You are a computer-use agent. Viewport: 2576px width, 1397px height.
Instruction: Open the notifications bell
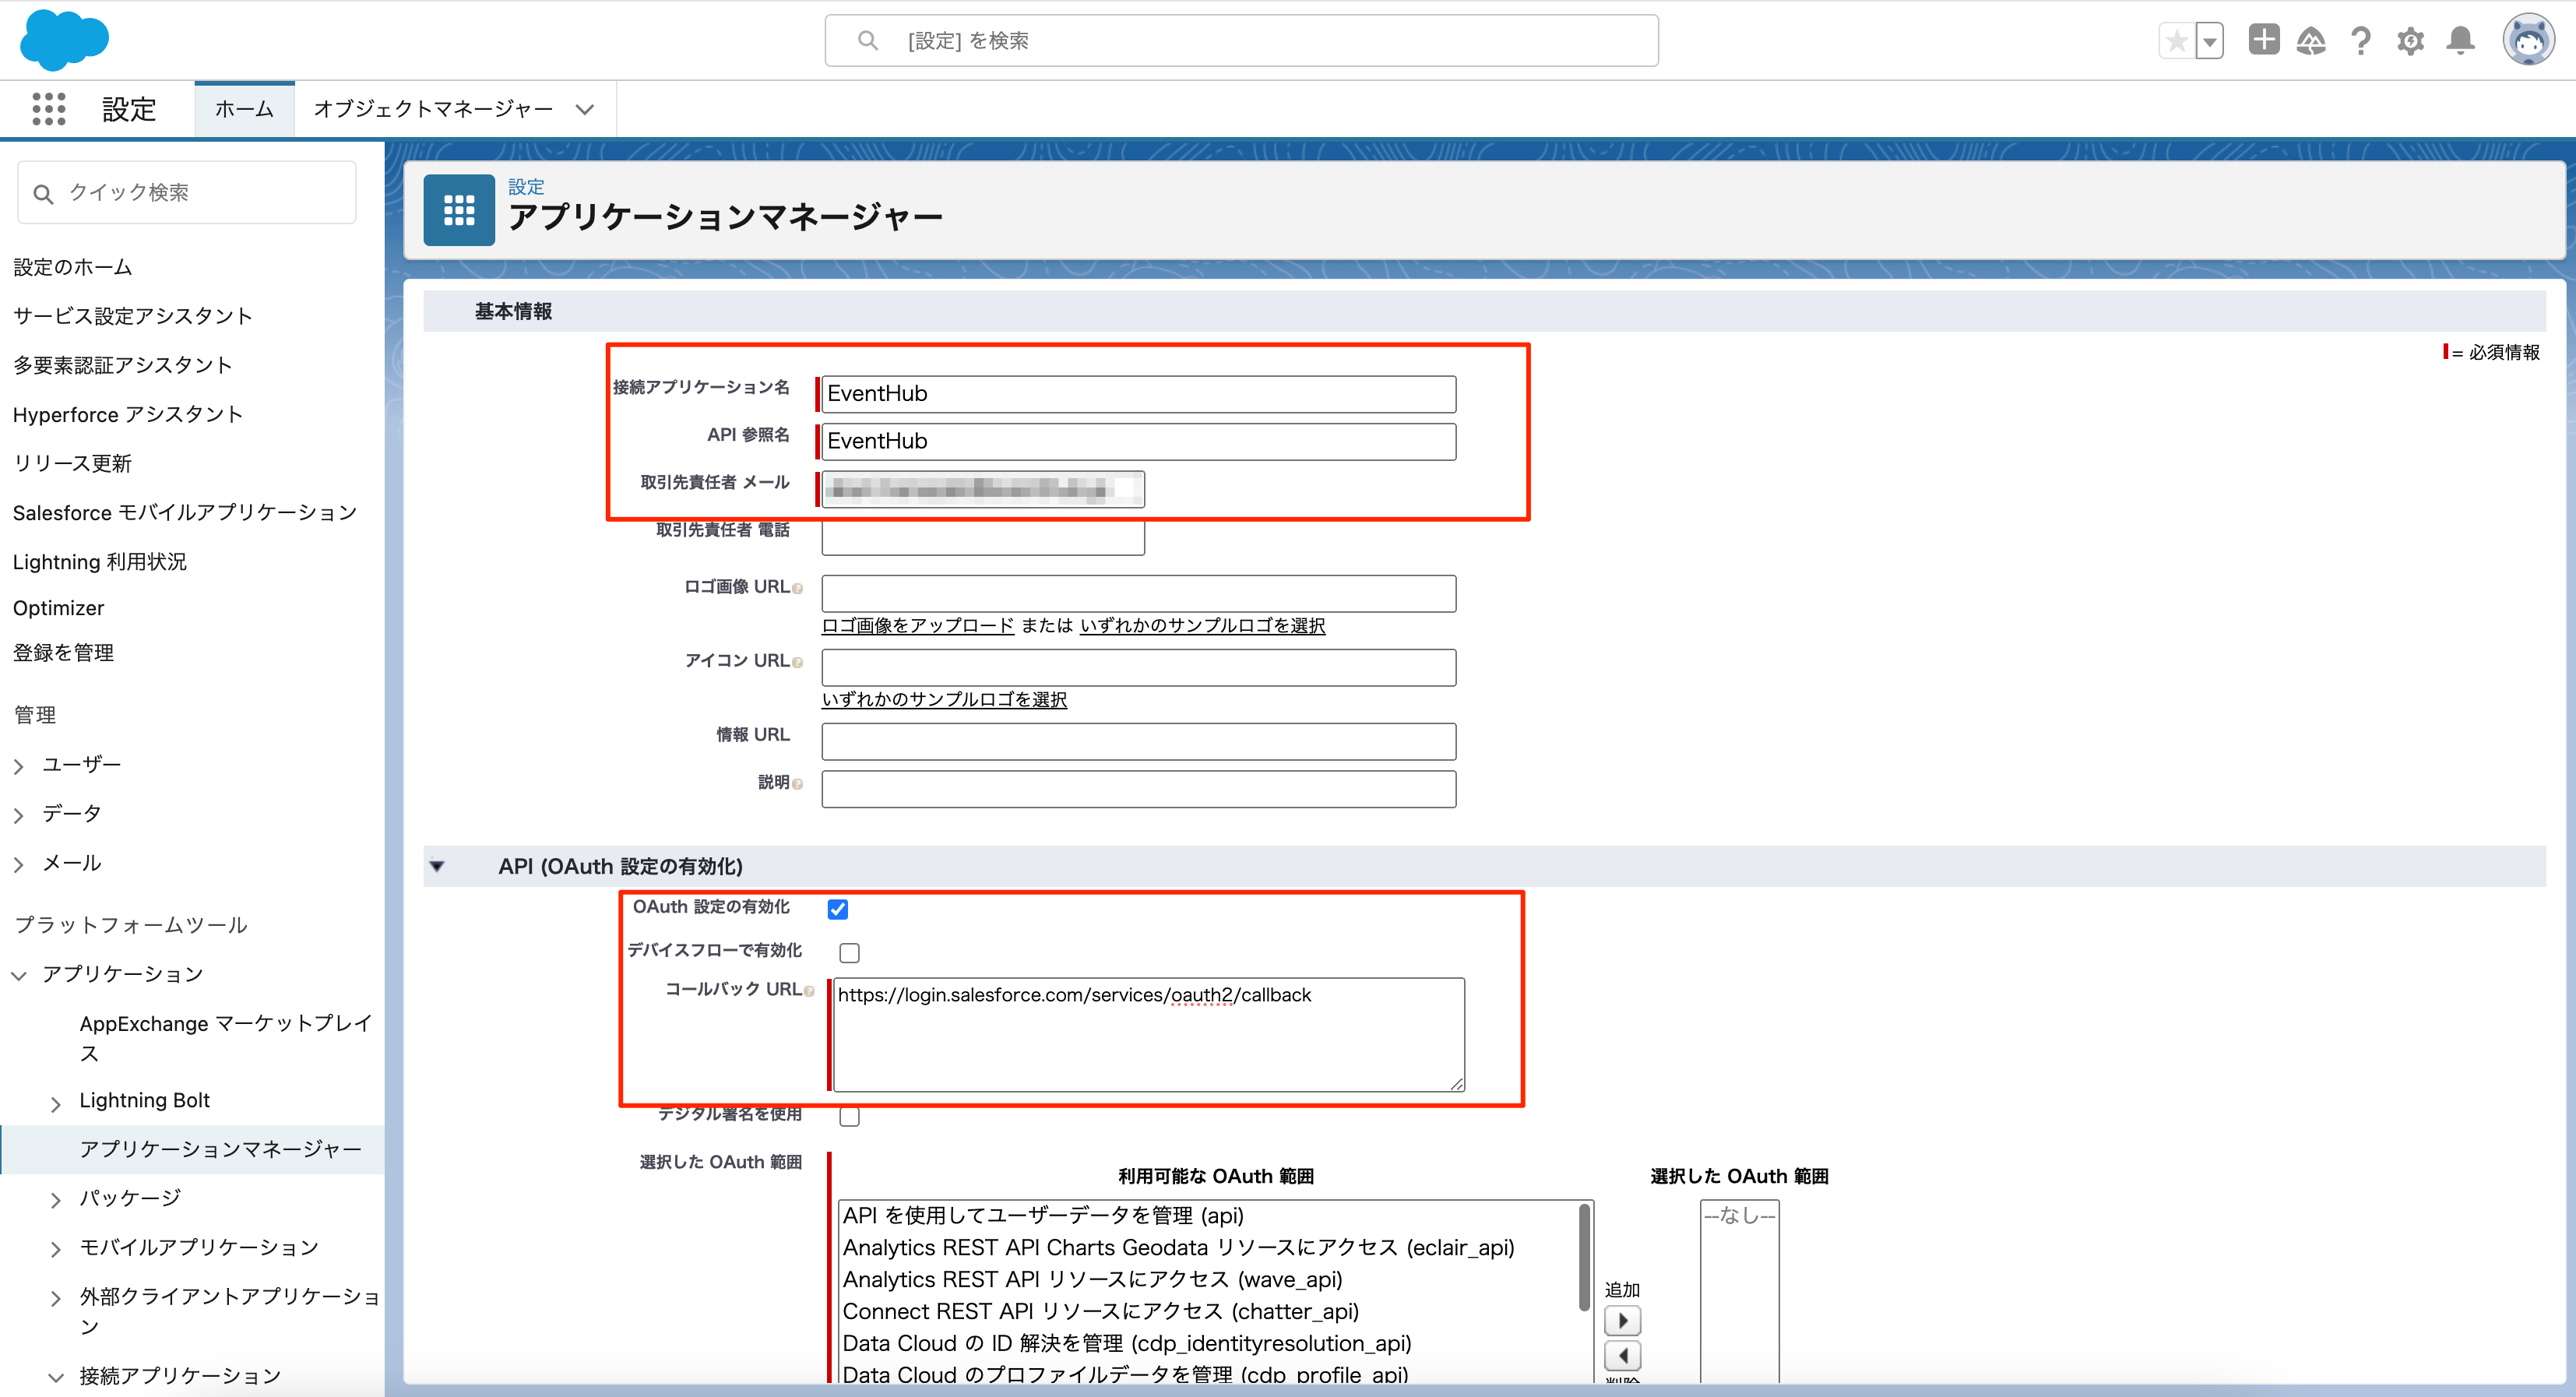pos(2461,41)
